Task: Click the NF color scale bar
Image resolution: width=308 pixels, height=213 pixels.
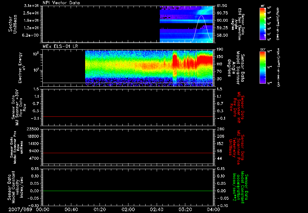Action: 263,24
